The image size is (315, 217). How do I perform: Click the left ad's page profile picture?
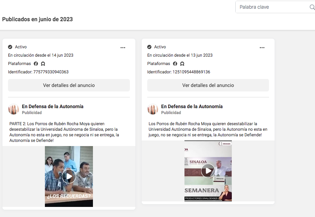pyautogui.click(x=13, y=109)
